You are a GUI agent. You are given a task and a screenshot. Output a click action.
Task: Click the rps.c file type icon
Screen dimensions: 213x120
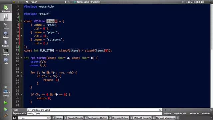pyautogui.click(x=27, y=2)
